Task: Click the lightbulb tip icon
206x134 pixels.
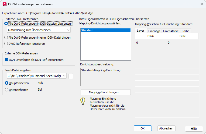Action: point(83,102)
